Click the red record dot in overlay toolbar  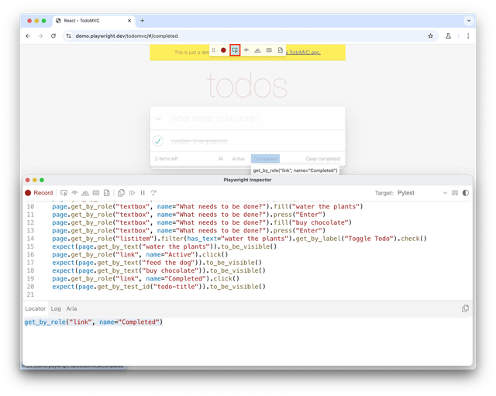(x=223, y=50)
